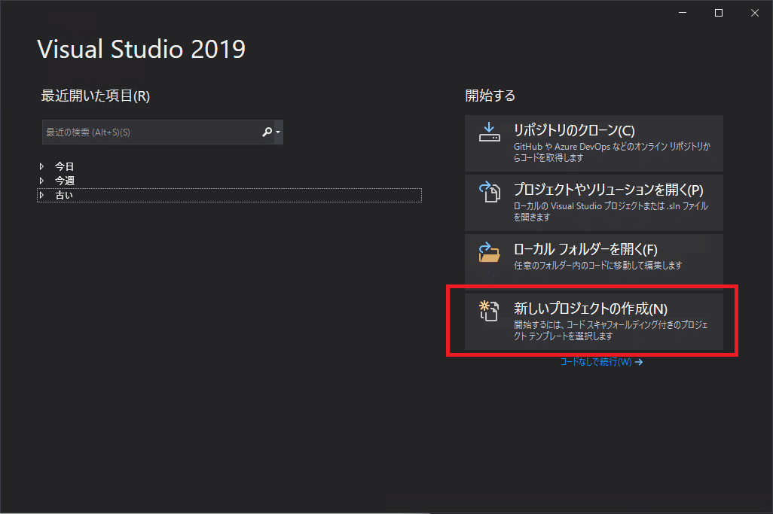Image resolution: width=773 pixels, height=514 pixels.
Task: Click the 今日 group label
Action: 64,166
